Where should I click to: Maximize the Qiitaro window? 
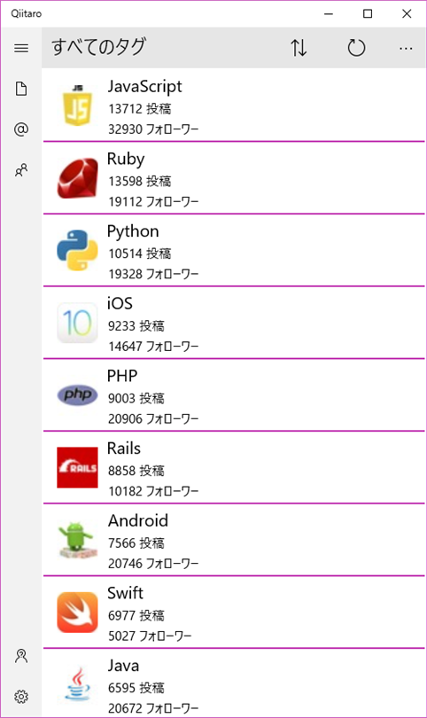368,13
